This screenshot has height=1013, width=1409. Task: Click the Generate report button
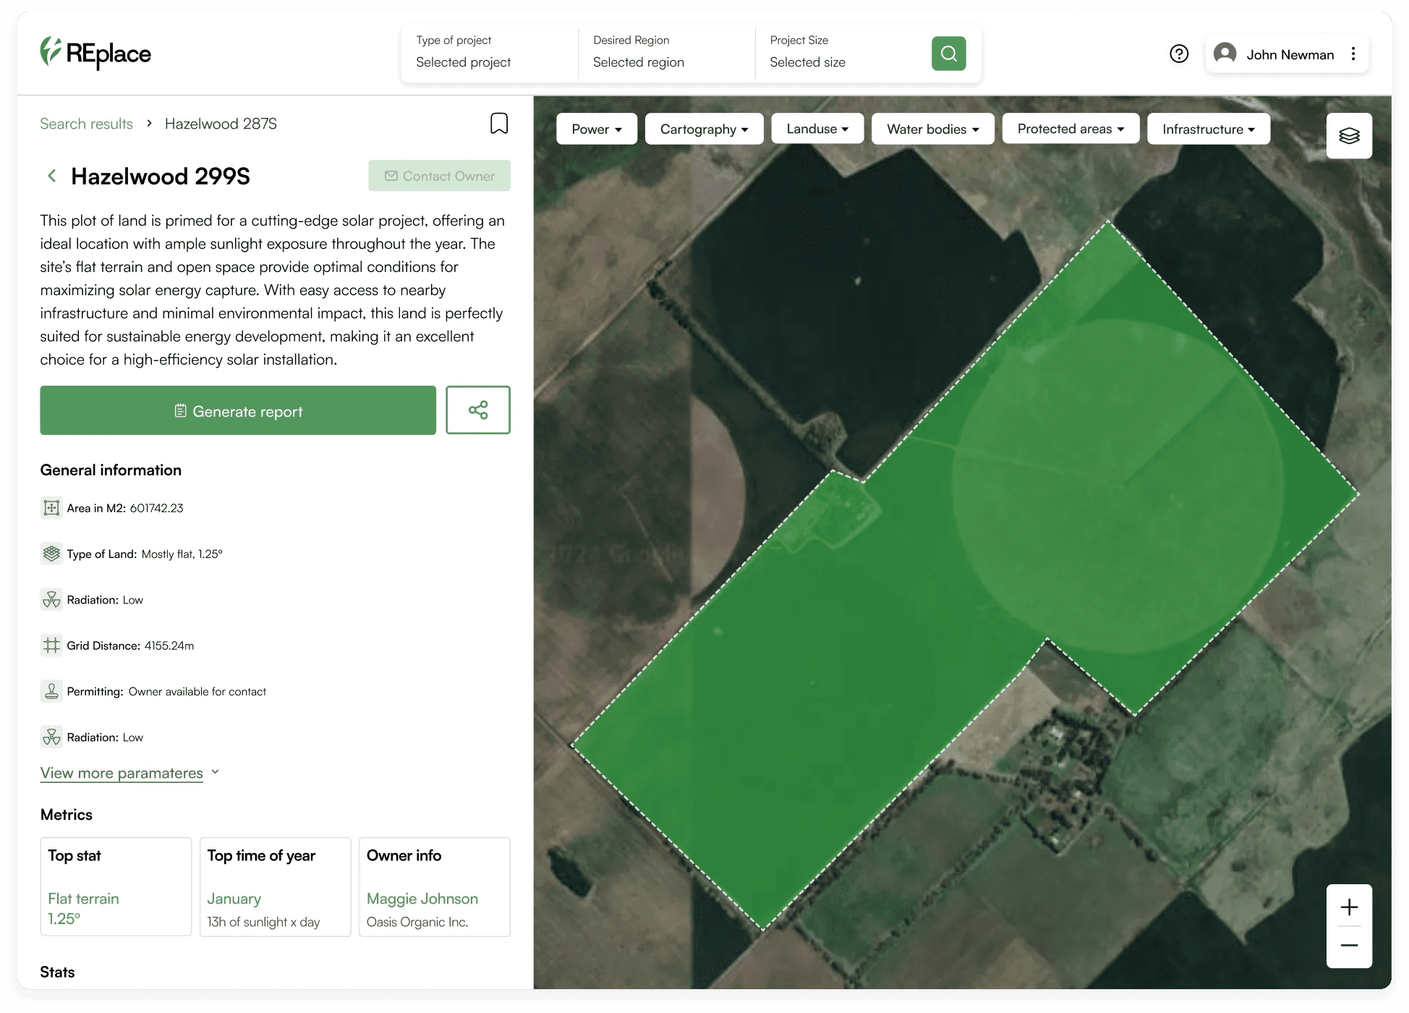238,410
